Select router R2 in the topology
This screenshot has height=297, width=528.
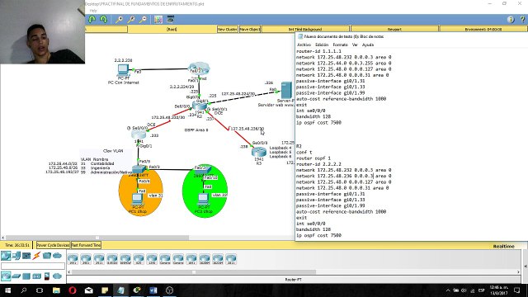(200, 106)
